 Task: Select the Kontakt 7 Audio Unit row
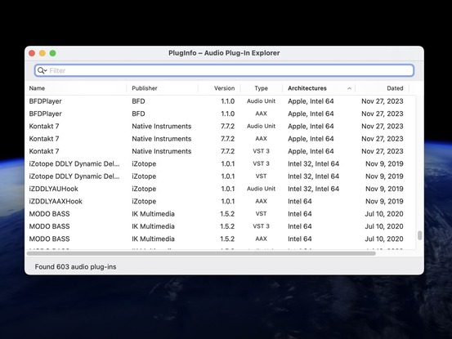tap(221, 126)
